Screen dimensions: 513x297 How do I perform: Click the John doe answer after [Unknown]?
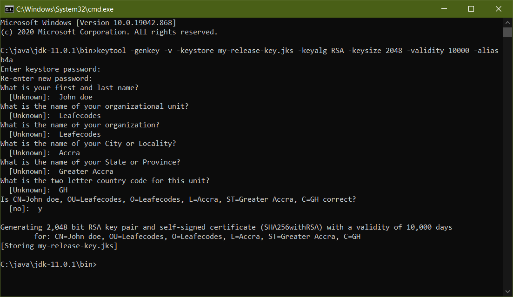(76, 97)
